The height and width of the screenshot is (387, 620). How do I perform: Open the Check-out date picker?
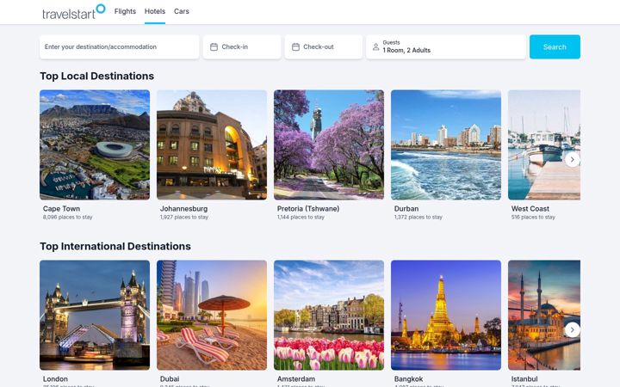pyautogui.click(x=324, y=47)
